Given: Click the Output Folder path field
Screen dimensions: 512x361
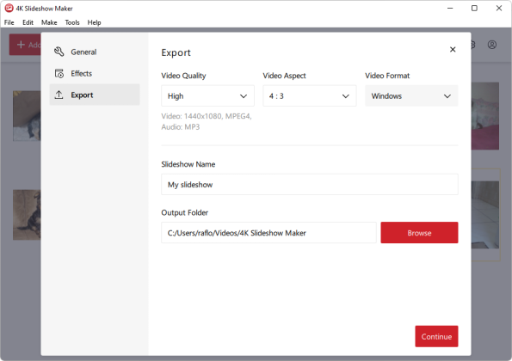Looking at the screenshot, I should coord(268,233).
